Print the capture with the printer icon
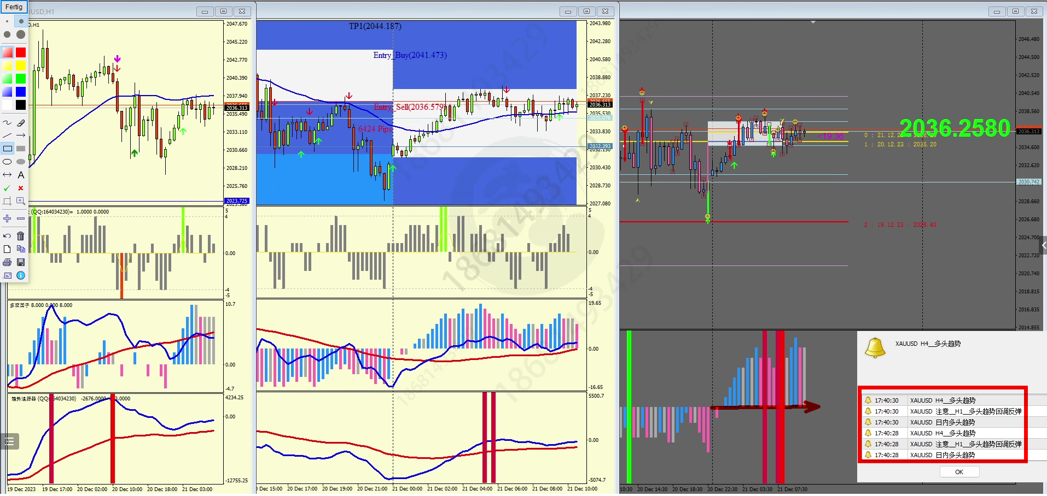The height and width of the screenshot is (496, 1047). 7,262
